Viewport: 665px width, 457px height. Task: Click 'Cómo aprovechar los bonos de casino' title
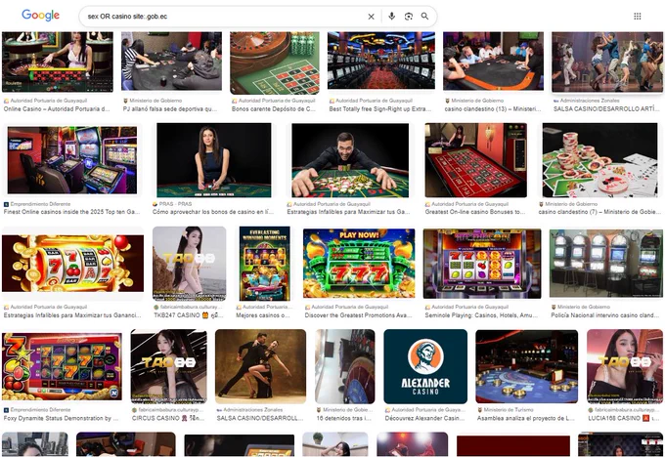click(213, 212)
